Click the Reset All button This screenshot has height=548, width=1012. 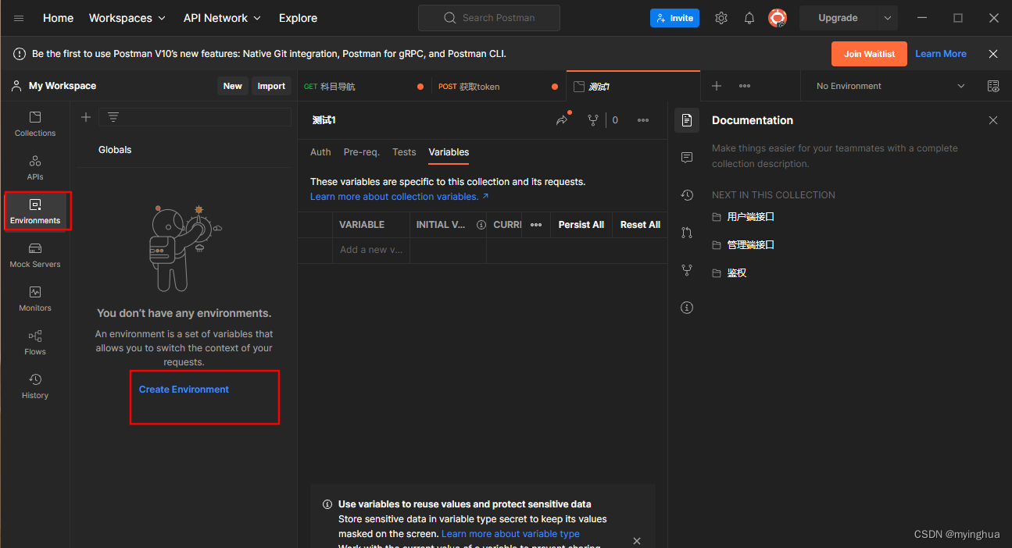tap(640, 225)
